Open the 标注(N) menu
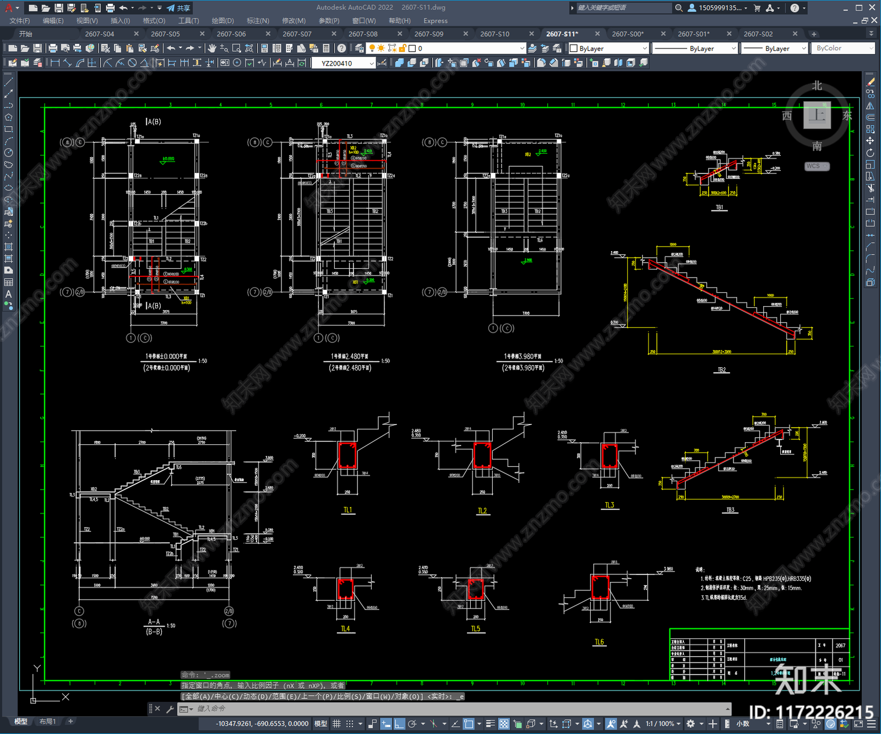The height and width of the screenshot is (734, 881). click(258, 21)
